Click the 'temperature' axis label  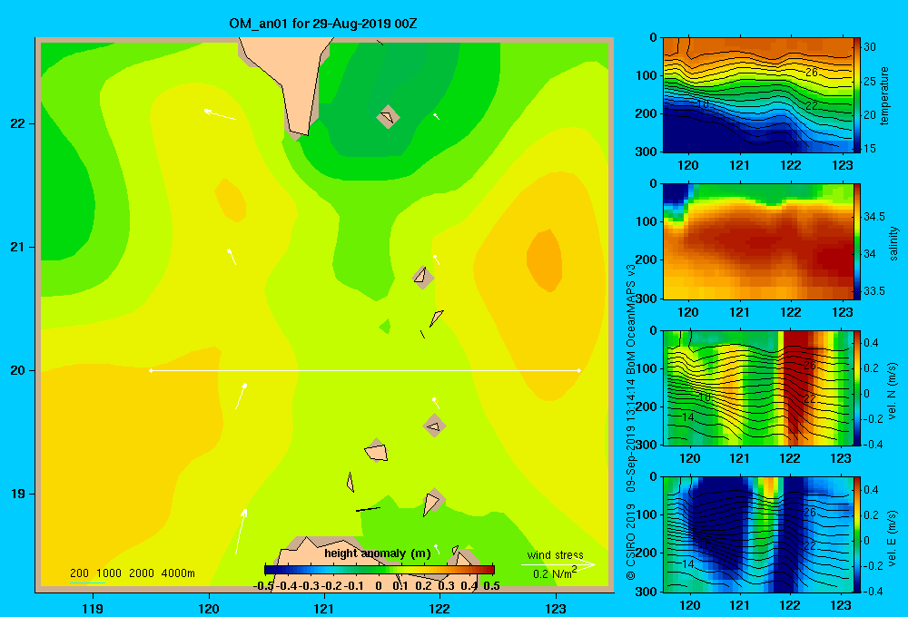[884, 95]
